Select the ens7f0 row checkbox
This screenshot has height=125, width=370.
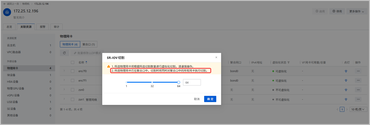click(x=73, y=71)
